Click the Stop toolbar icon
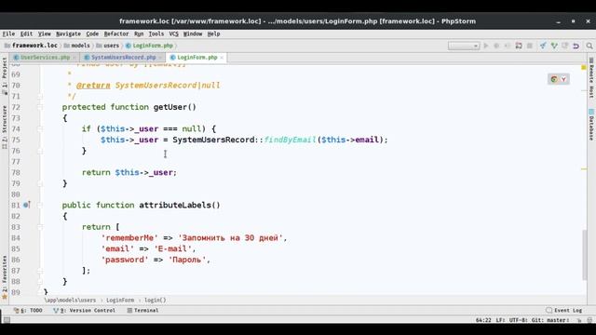 pos(530,46)
